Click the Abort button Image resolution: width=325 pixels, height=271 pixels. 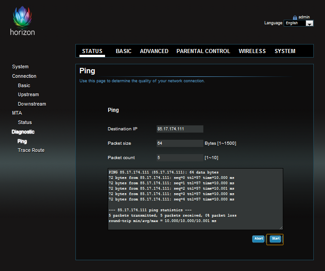click(259, 239)
